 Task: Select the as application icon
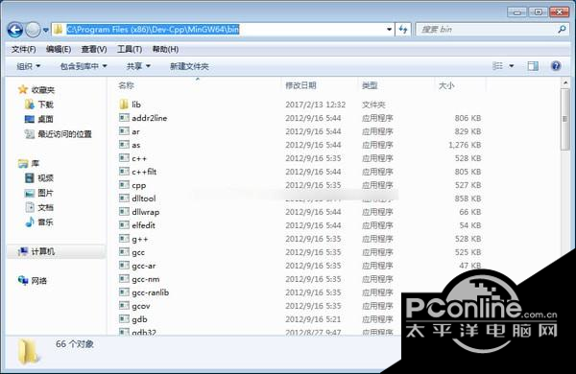tap(124, 145)
